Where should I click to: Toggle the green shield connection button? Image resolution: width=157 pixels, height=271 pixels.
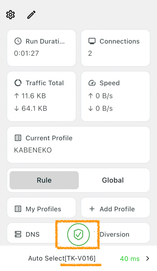[x=78, y=234]
